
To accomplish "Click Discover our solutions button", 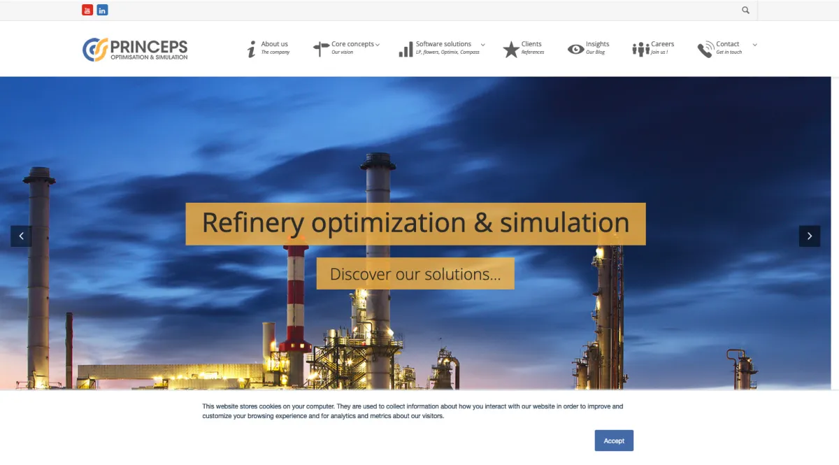I will tap(415, 273).
